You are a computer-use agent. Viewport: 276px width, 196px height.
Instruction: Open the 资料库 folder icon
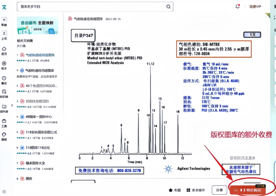click(4, 107)
